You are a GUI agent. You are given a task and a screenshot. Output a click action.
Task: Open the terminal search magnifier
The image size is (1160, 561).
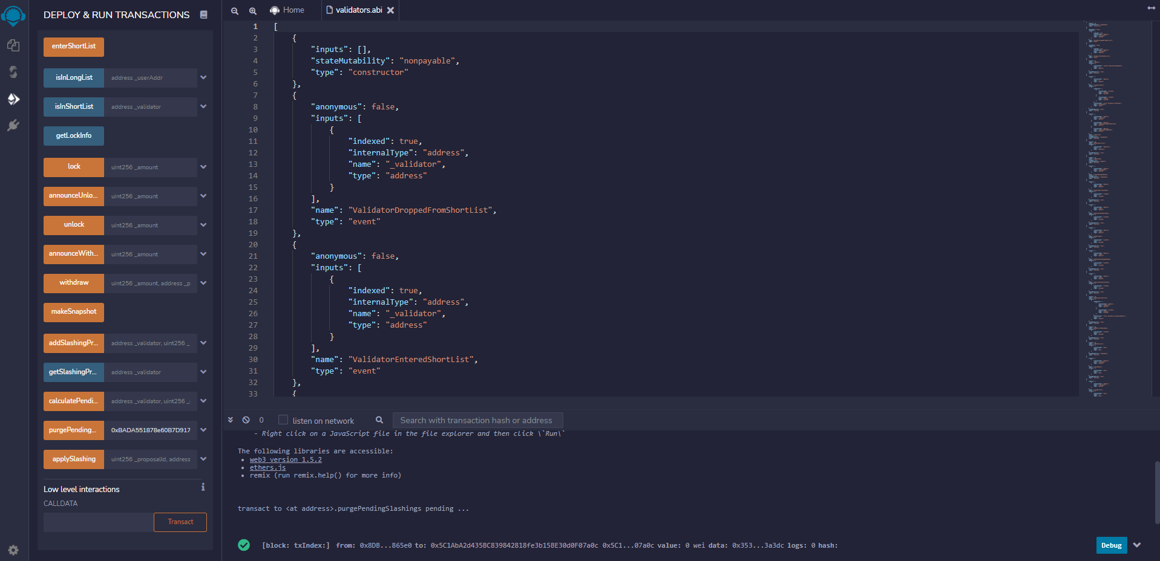click(x=379, y=420)
